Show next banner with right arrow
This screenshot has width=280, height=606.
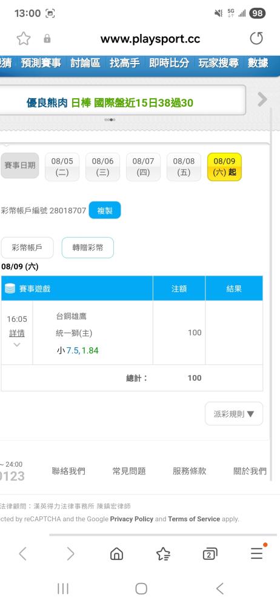coord(262,99)
